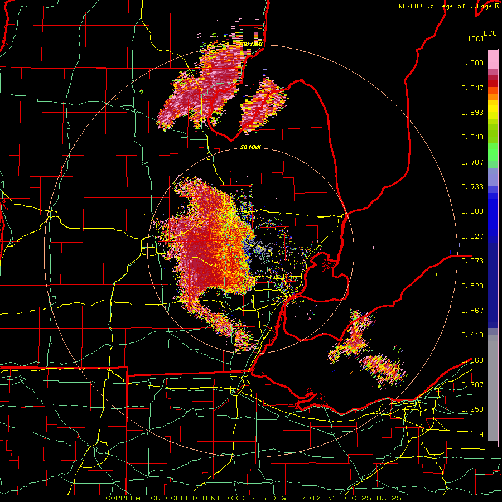Select the 0.520 scale value

(x=472, y=286)
